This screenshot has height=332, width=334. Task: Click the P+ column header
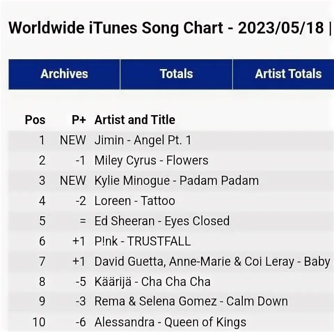pos(79,120)
